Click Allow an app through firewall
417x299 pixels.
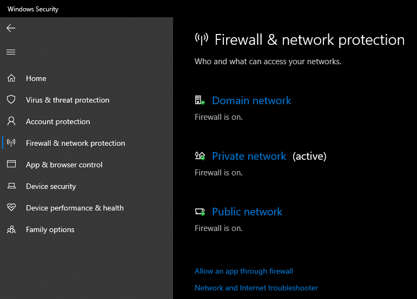243,271
